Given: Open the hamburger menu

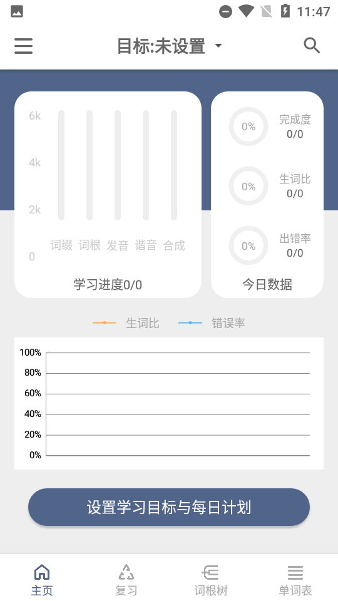Looking at the screenshot, I should click(23, 46).
